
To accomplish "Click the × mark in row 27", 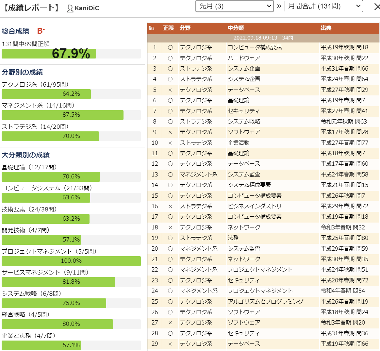I will pyautogui.click(x=170, y=323).
